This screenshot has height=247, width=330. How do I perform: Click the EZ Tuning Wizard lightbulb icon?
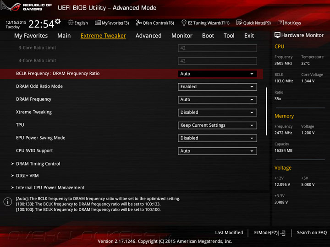coord(184,22)
